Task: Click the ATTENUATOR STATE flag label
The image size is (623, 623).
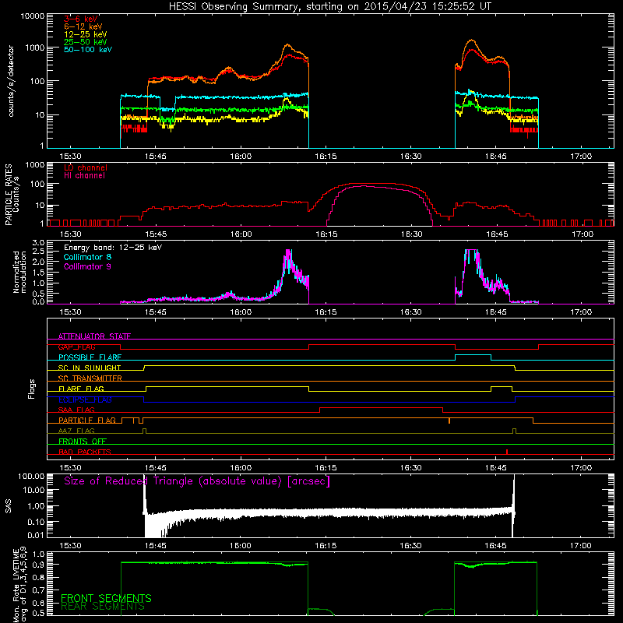Action: point(94,336)
